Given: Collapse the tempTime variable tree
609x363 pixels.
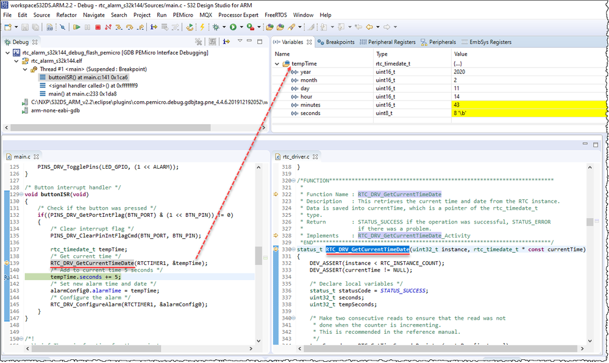Looking at the screenshot, I should pyautogui.click(x=278, y=64).
